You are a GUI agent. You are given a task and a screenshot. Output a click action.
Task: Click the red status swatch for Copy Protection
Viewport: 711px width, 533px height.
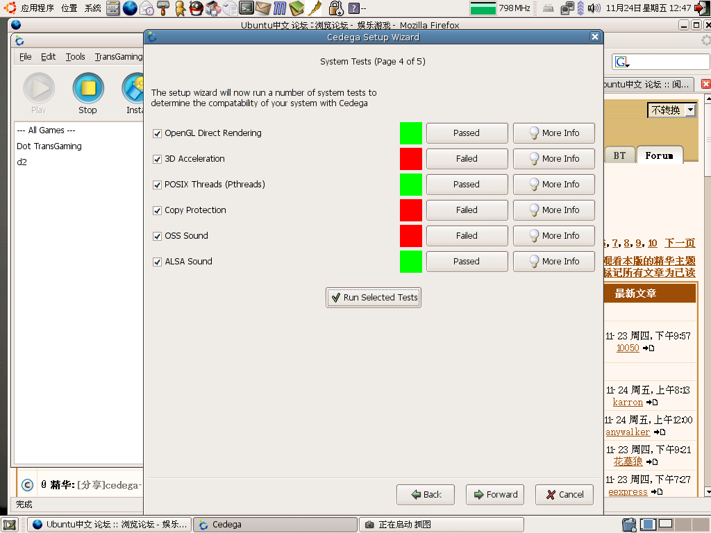[x=411, y=210]
